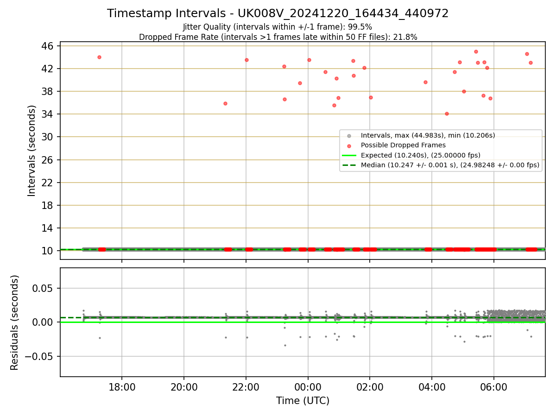Click the plot title containing UK008V_20241220_164434_440972
Screen dimensions: 556x417
click(x=278, y=13)
